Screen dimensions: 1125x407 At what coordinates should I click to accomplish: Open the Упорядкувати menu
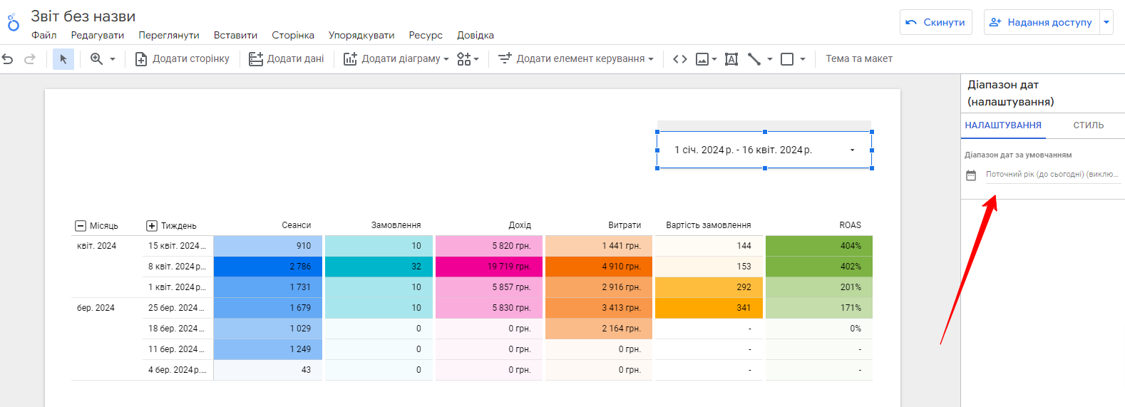pyautogui.click(x=361, y=35)
